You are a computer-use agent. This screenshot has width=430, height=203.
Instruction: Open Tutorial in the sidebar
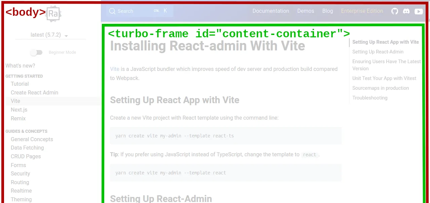pyautogui.click(x=20, y=84)
